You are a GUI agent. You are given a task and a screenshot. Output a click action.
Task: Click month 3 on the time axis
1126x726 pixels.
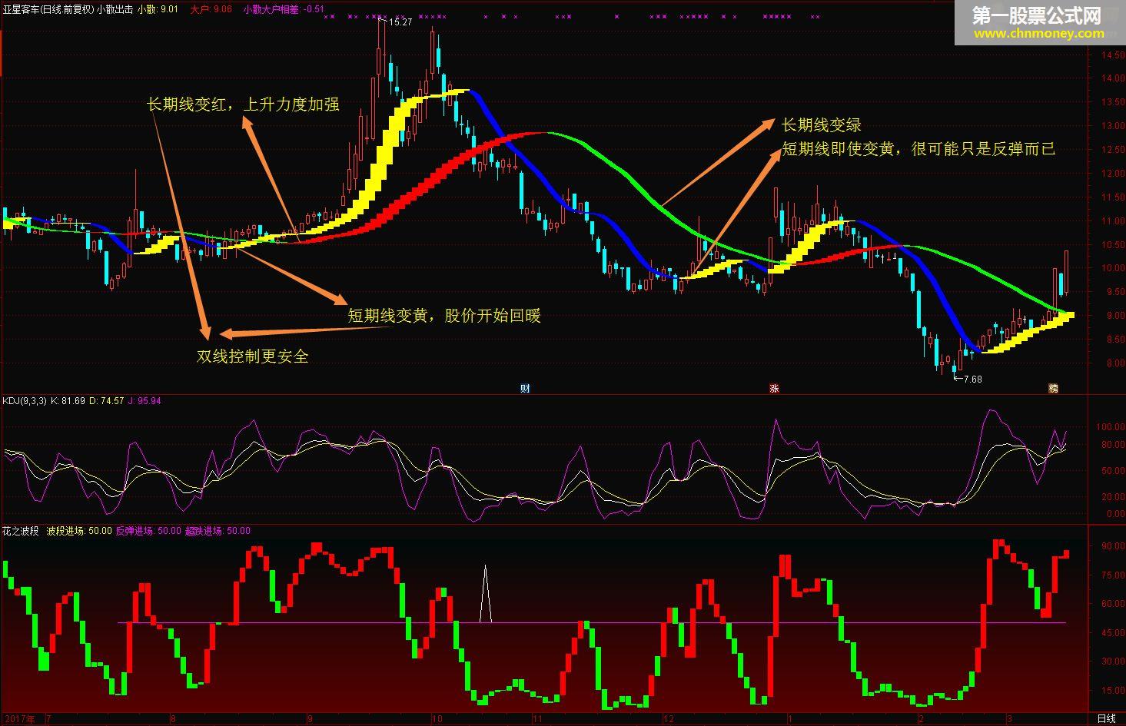point(1011,719)
